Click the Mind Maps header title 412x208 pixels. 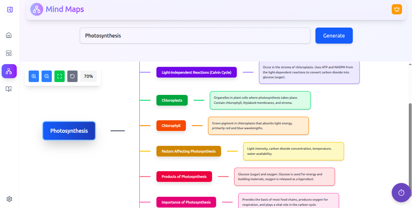point(65,9)
